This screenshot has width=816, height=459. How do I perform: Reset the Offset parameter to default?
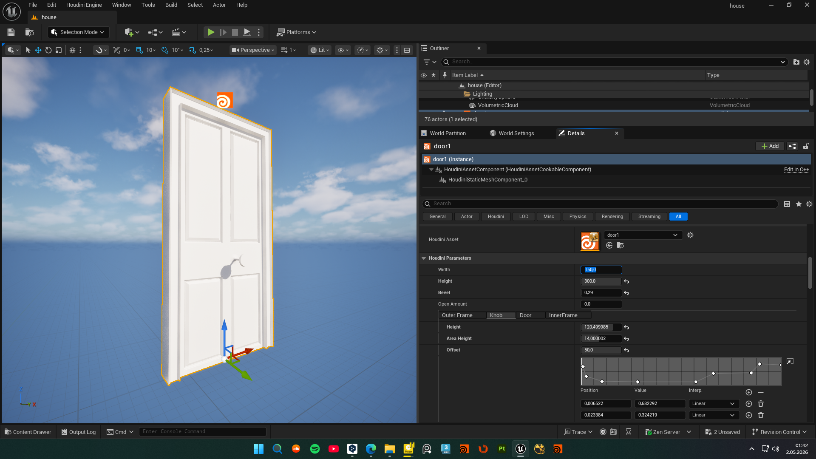click(626, 350)
